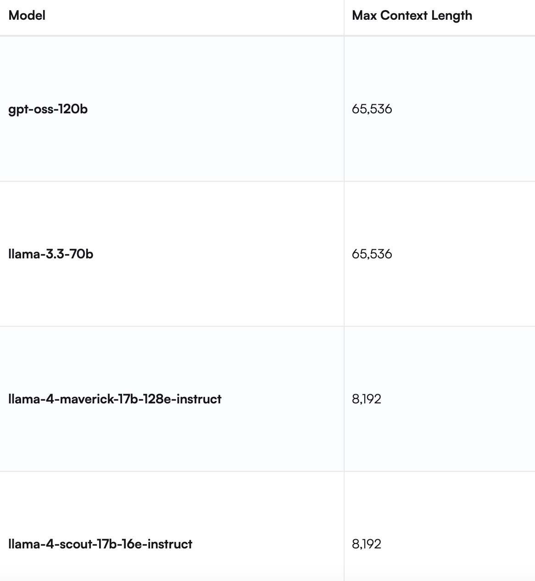
Task: Click the word Context in header
Action: pos(404,16)
